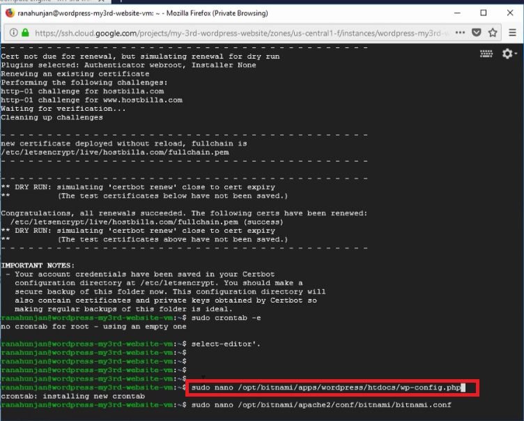Click 'Cleaning up challenges' line
524x421 pixels.
click(52, 117)
